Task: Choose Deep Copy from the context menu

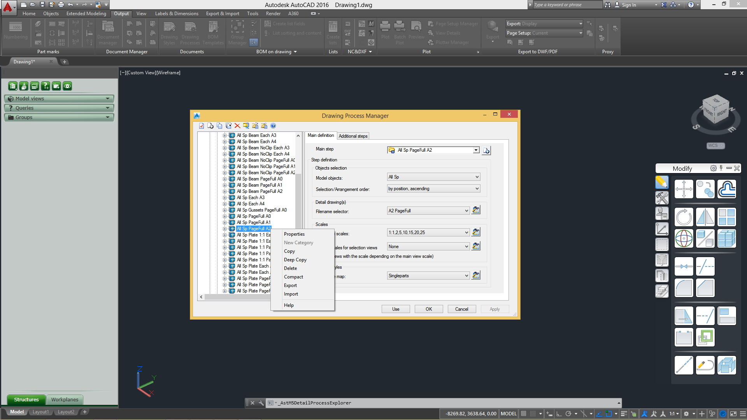Action: coord(295,259)
